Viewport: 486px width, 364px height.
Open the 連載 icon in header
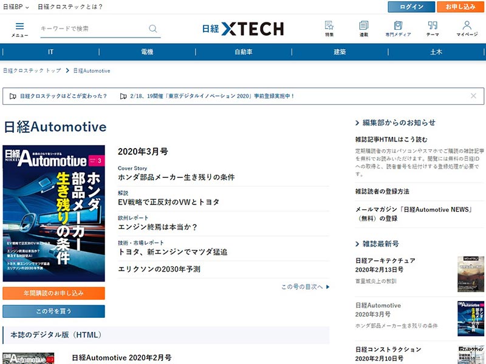363,29
